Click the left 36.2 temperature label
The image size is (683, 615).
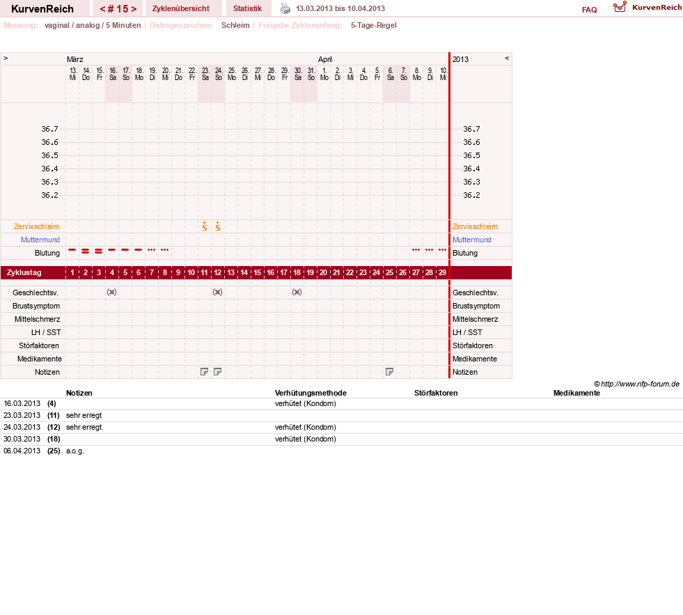click(49, 195)
